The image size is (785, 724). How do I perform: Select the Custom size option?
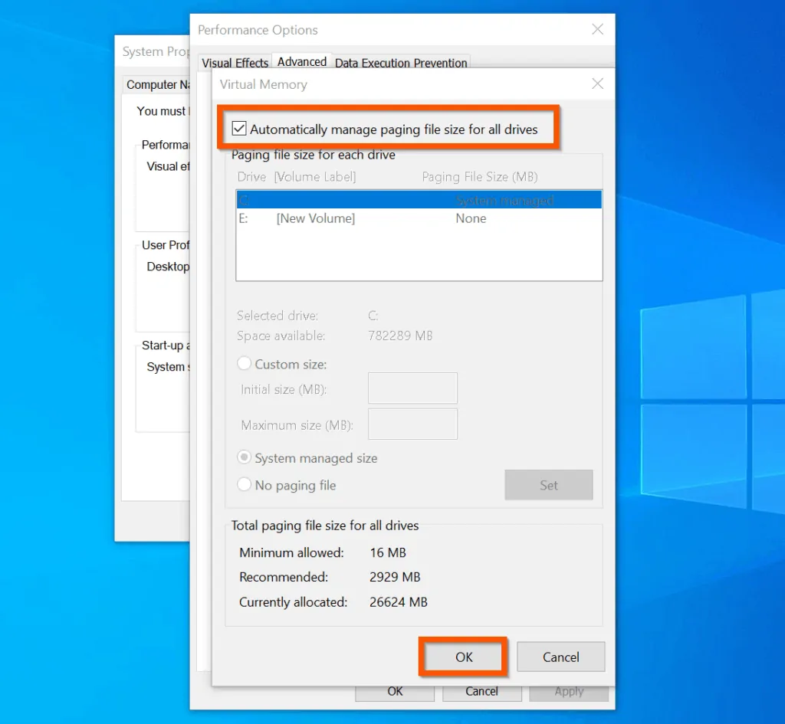244,364
